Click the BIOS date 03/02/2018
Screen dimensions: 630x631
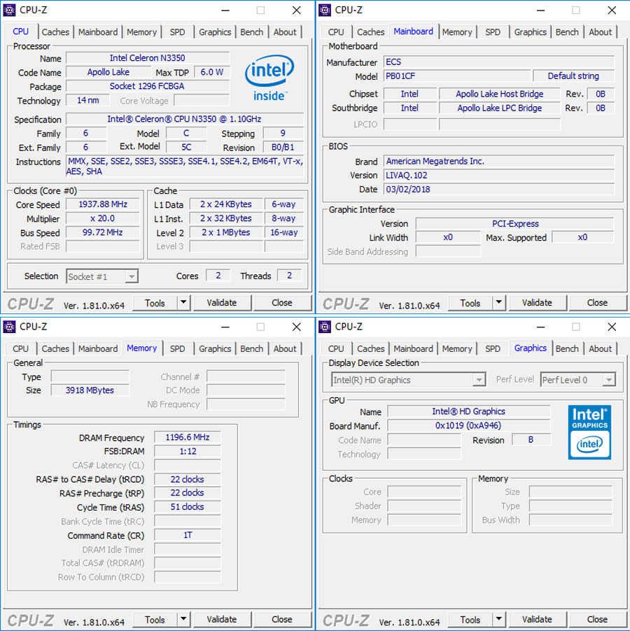pos(499,190)
